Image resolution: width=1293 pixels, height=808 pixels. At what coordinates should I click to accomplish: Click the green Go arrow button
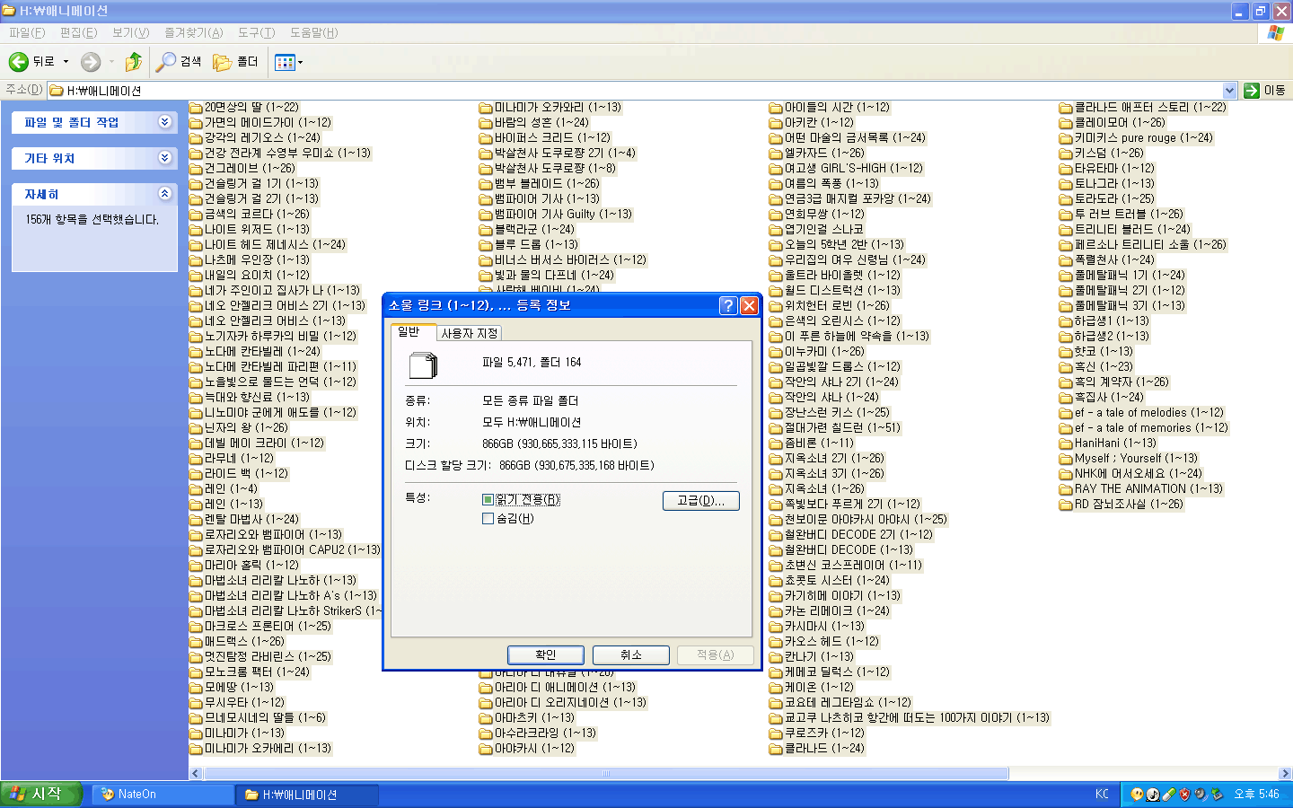click(x=1252, y=91)
